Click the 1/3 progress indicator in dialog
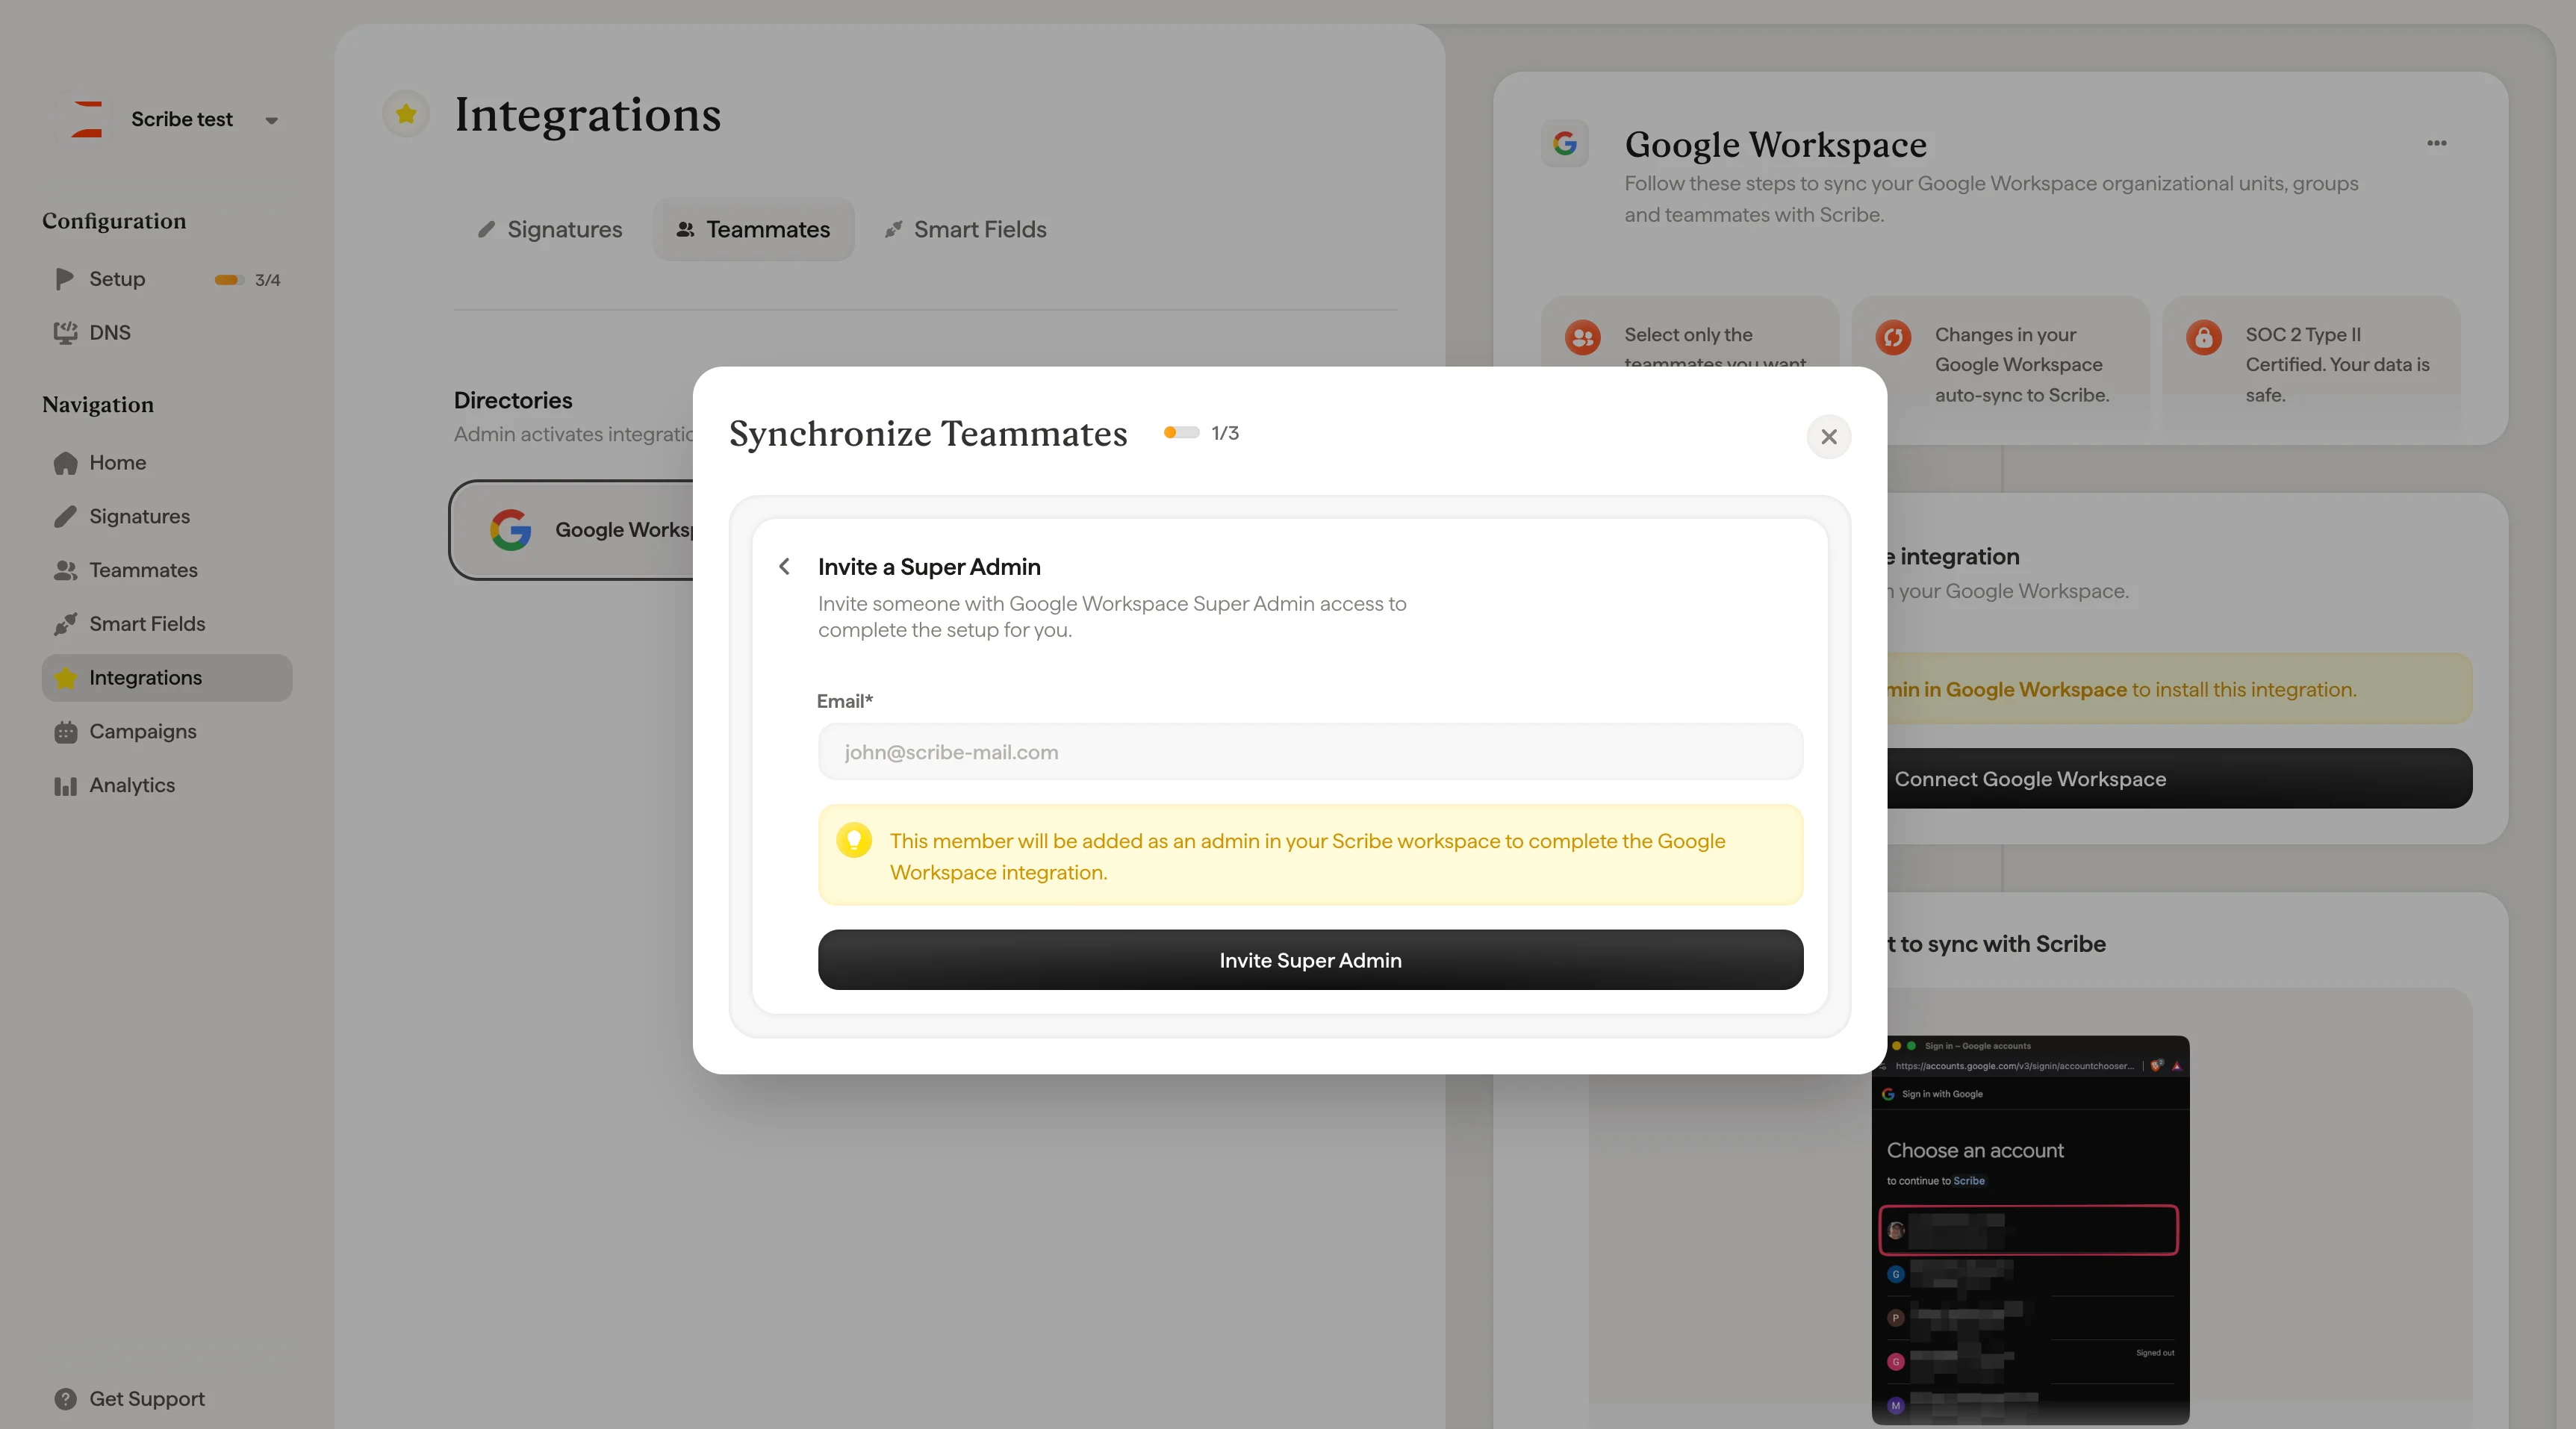The height and width of the screenshot is (1429, 2576). pos(1201,433)
